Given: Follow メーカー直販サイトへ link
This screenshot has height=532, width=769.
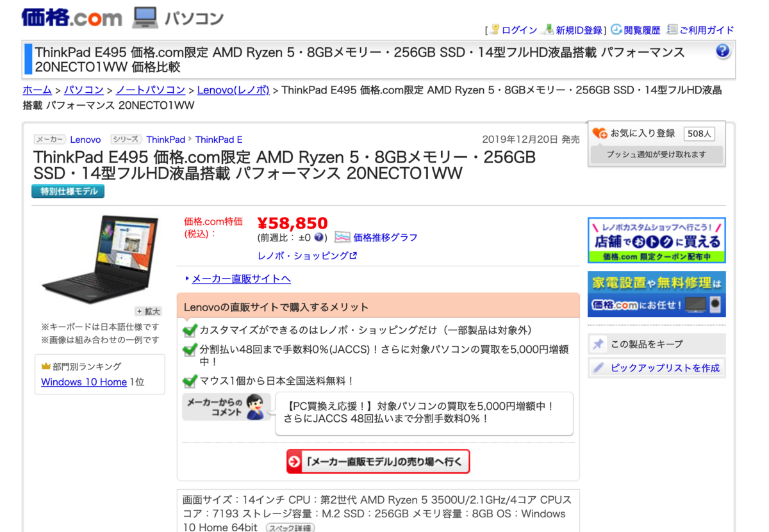Looking at the screenshot, I should coord(241,278).
